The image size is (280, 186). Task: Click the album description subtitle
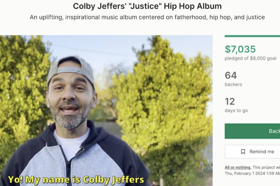(147, 17)
